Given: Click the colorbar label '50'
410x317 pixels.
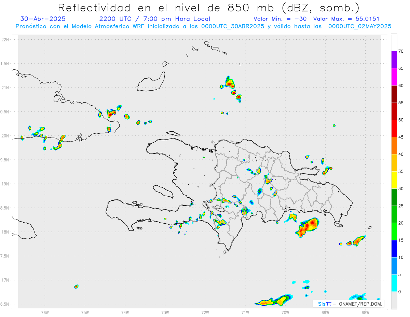Looking at the screenshot, I should coord(401,120).
